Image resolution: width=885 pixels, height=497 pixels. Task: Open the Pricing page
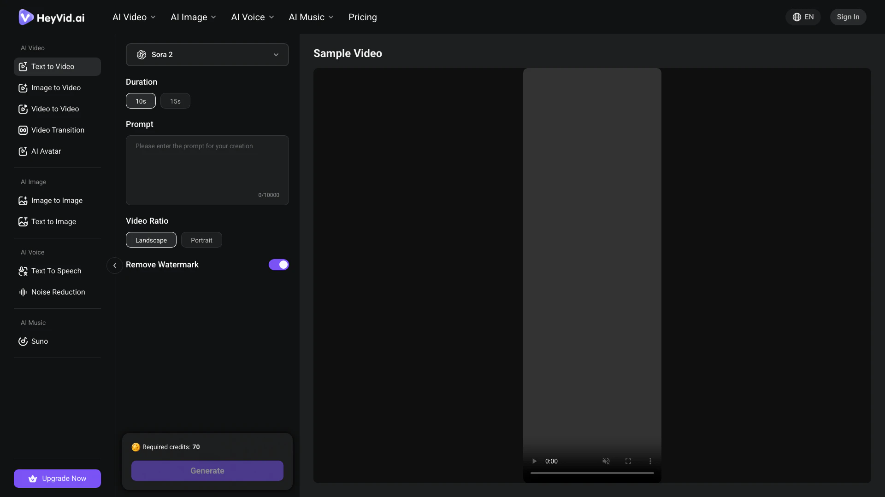pos(362,17)
